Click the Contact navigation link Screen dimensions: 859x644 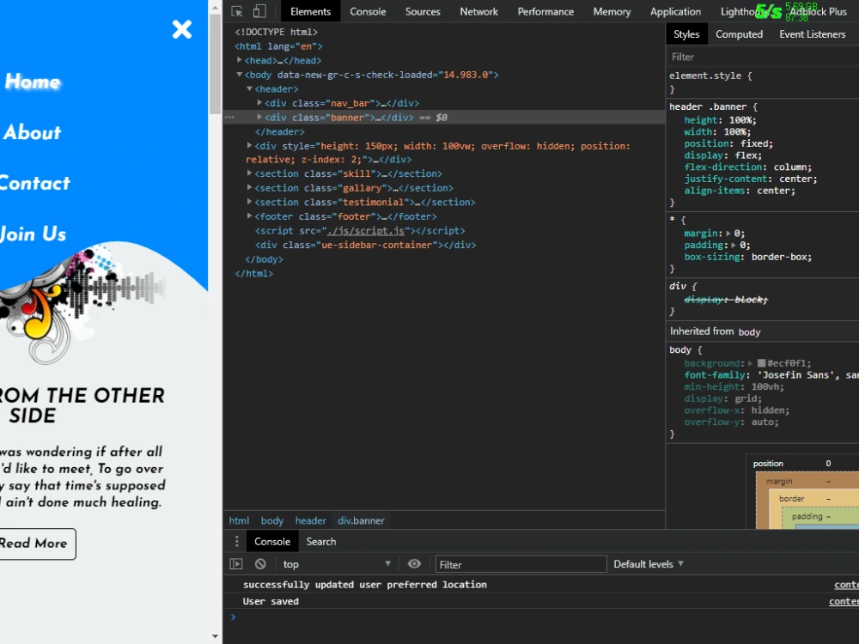tap(35, 183)
